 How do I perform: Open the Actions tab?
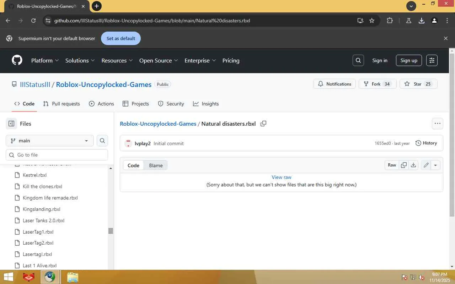[x=102, y=104]
